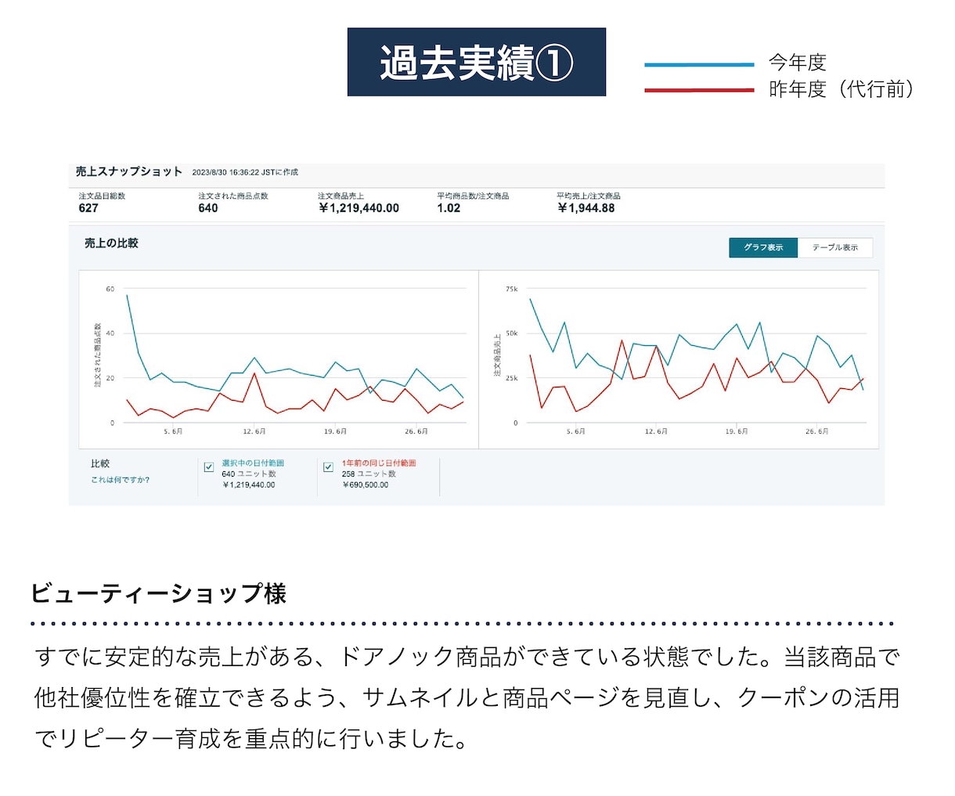Click the 258 ユニット数 text
This screenshot has height=796, width=955.
369,474
